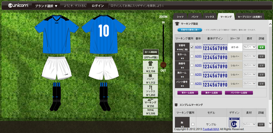Click the front view blue shirt

coord(57,34)
